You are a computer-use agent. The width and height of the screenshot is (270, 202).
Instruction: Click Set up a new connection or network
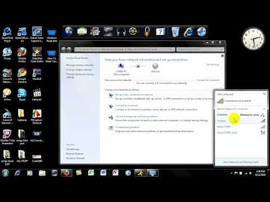(x=134, y=95)
